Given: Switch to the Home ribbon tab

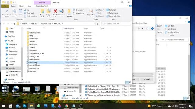Looking at the screenshot, I should pyautogui.click(x=13, y=6).
